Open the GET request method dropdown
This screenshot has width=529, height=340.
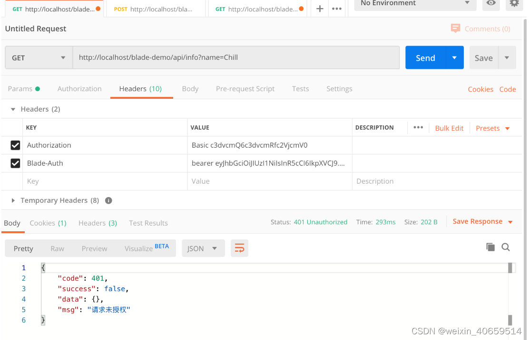pos(38,57)
